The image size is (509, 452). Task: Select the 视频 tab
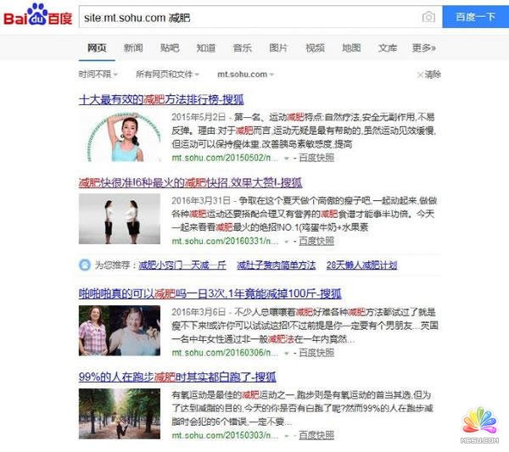coord(315,48)
